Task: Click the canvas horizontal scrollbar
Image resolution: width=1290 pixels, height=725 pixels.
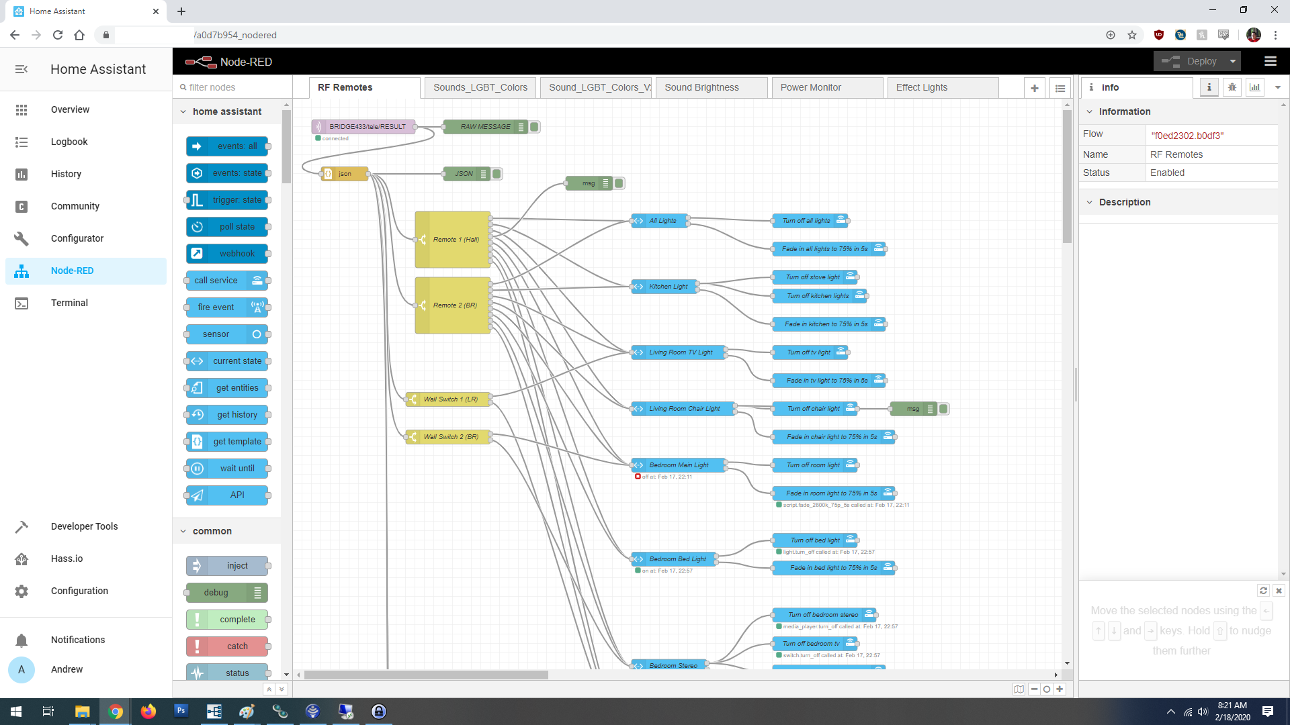Action: (x=426, y=675)
